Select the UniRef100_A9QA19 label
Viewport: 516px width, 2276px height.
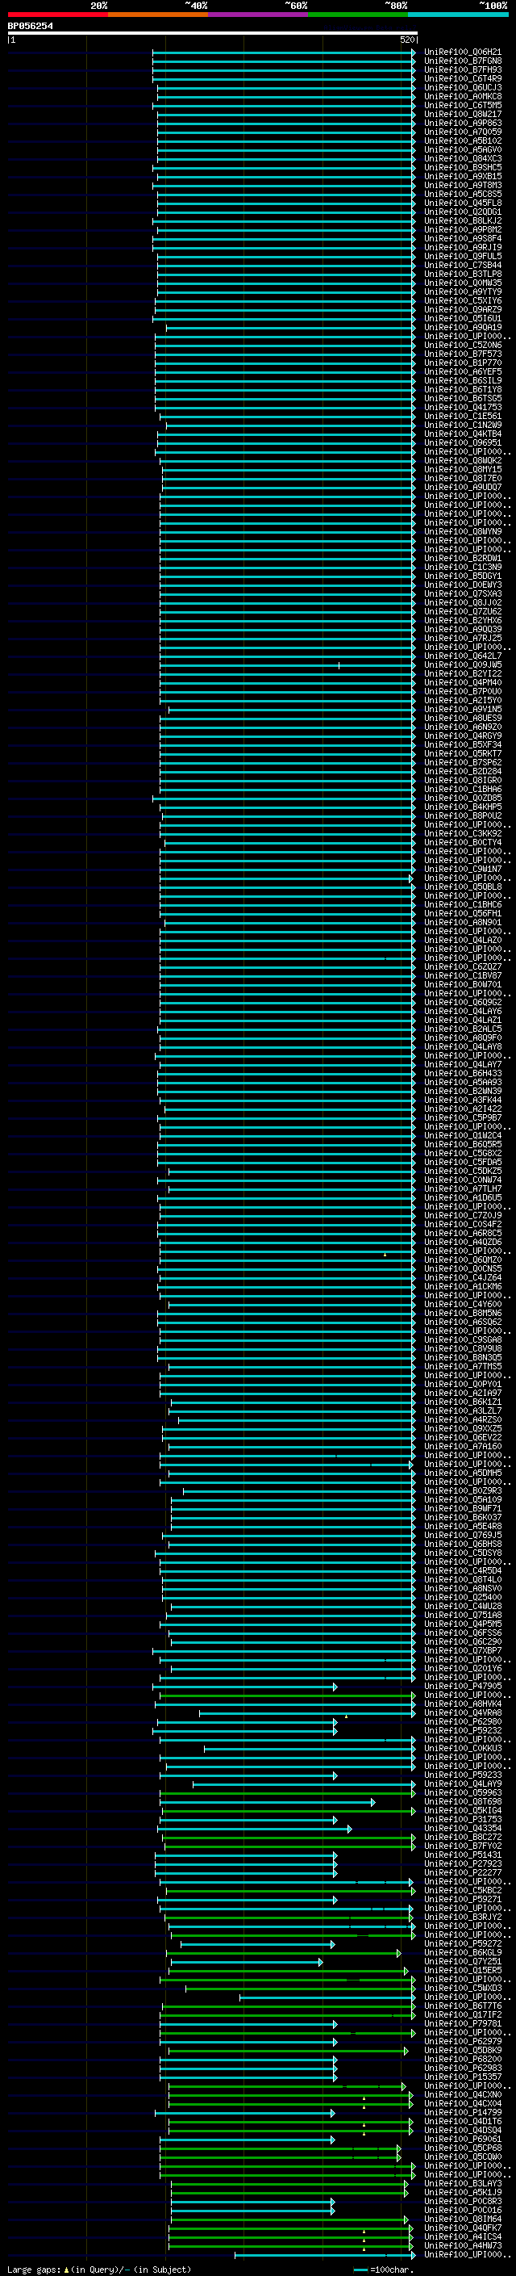click(x=463, y=328)
